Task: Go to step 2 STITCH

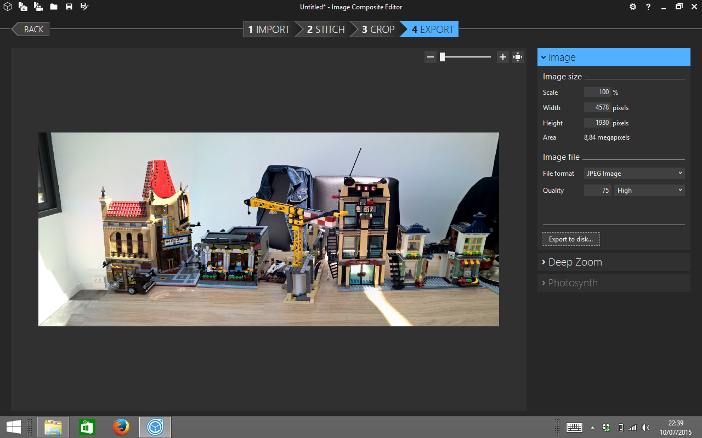Action: (325, 29)
